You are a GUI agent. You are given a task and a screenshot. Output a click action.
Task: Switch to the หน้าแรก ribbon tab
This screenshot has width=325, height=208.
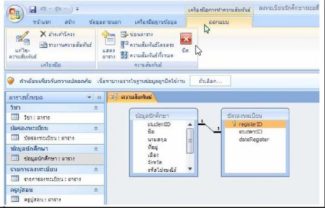(42, 22)
